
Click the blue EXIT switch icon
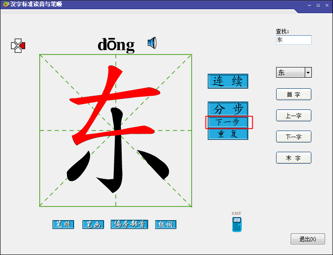point(237,224)
